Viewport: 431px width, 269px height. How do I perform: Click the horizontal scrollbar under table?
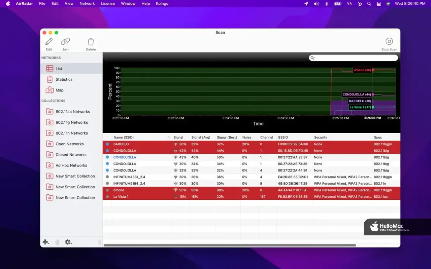(x=230, y=245)
